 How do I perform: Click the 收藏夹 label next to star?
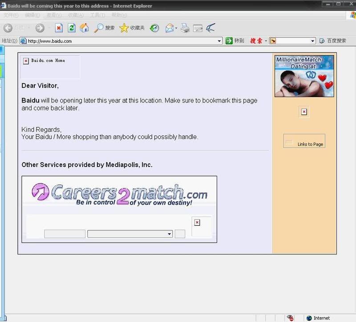(137, 28)
